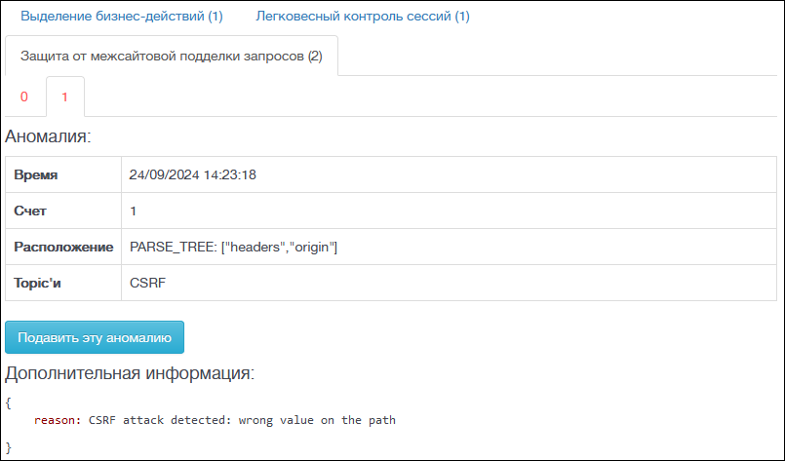The image size is (785, 461).
Task: Click the Подавить эту аномалию button
Action: click(x=95, y=337)
